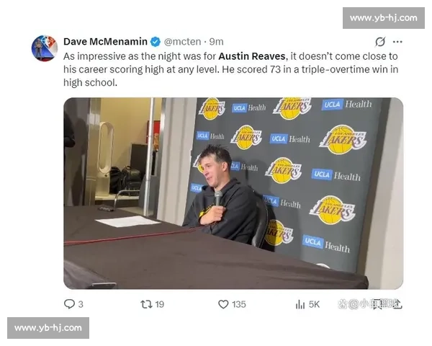This screenshot has height=346, width=432.
Task: Click the repost count 19
Action: [160, 304]
